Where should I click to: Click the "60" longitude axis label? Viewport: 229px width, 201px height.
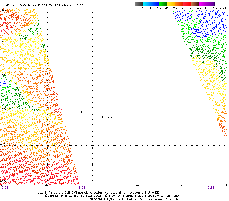227,185
